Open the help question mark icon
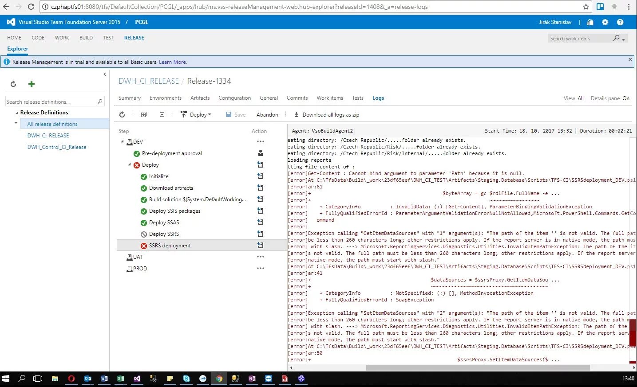The image size is (637, 387). point(620,22)
